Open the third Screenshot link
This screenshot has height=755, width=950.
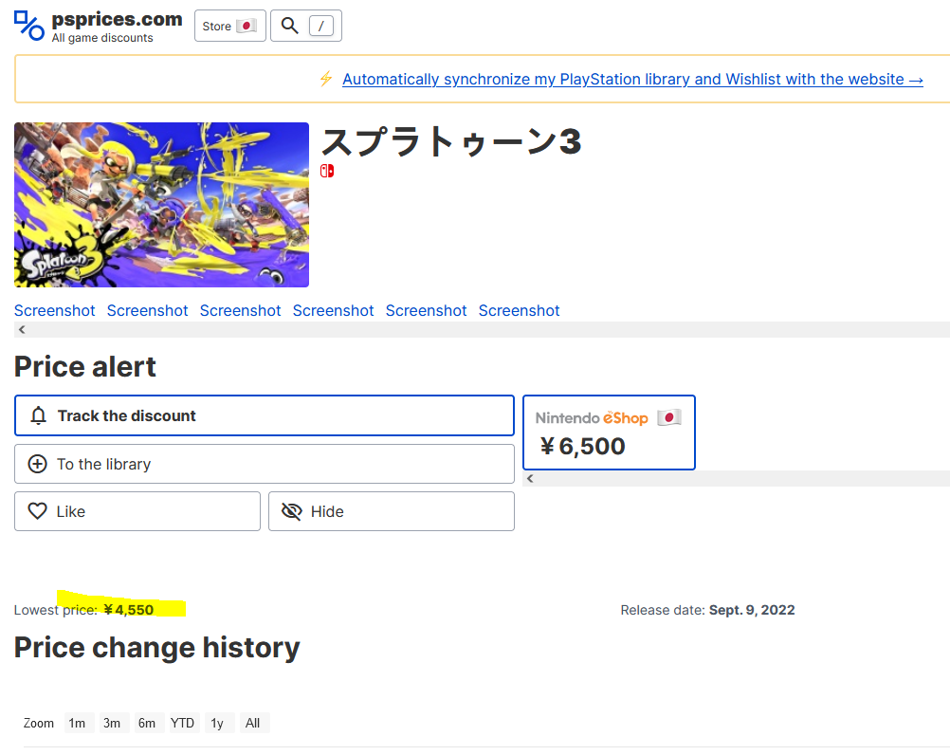(241, 310)
